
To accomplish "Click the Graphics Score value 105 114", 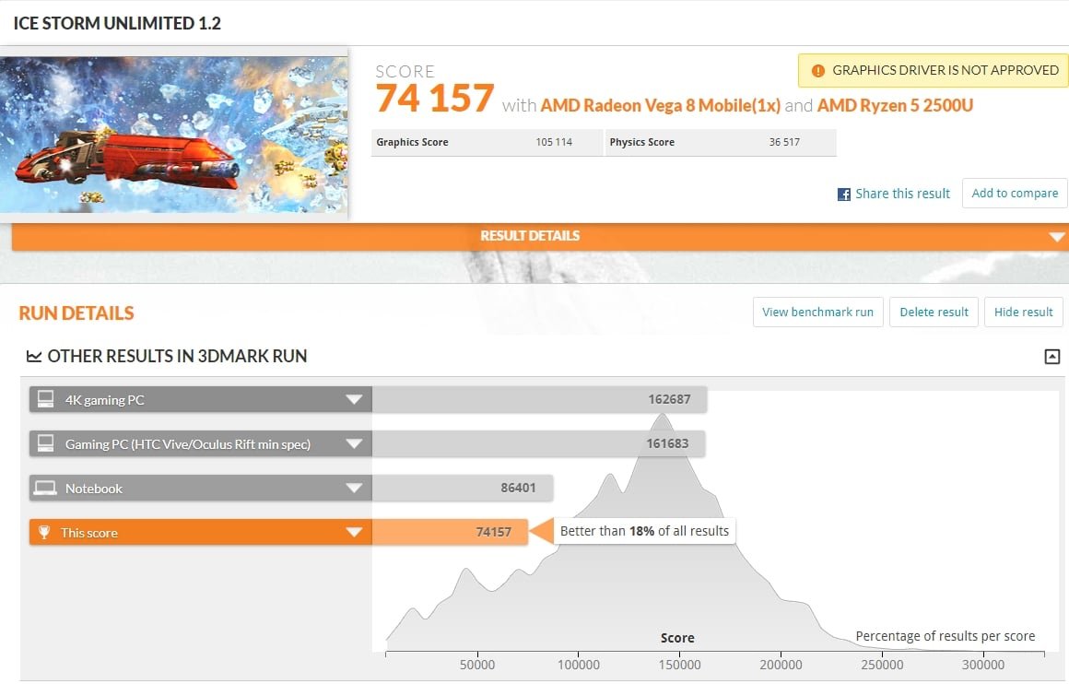I will coord(554,143).
